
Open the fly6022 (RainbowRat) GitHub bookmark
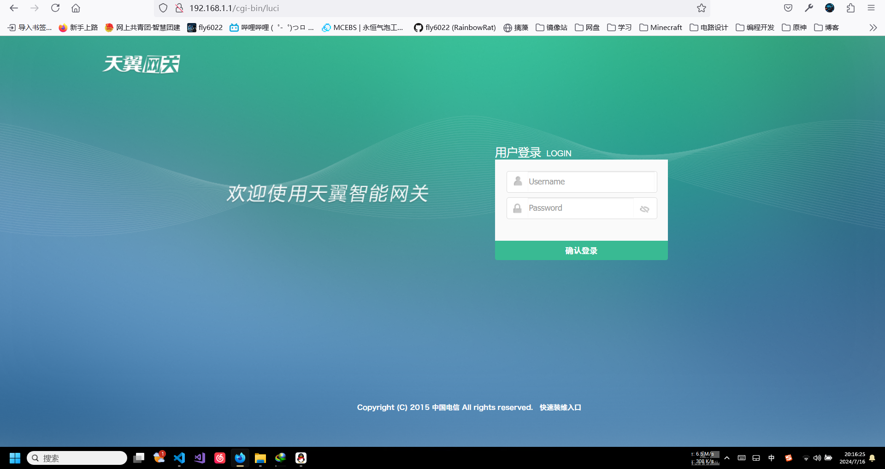click(455, 28)
